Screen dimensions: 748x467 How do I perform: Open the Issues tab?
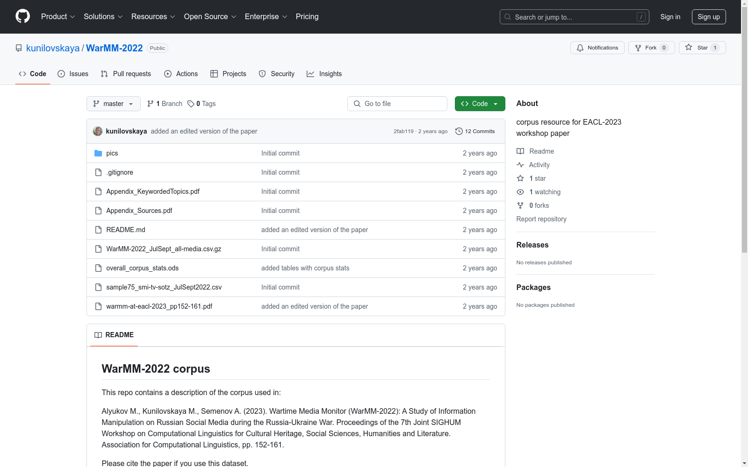pos(73,74)
